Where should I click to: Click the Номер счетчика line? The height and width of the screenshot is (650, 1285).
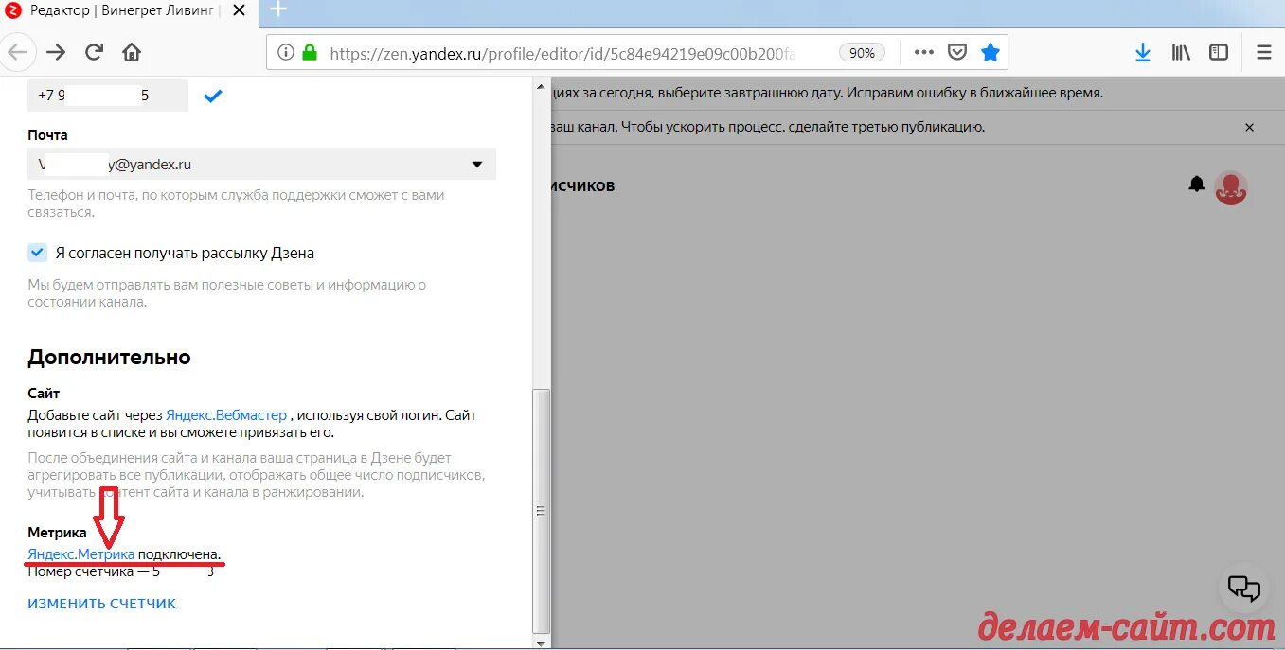pos(121,571)
